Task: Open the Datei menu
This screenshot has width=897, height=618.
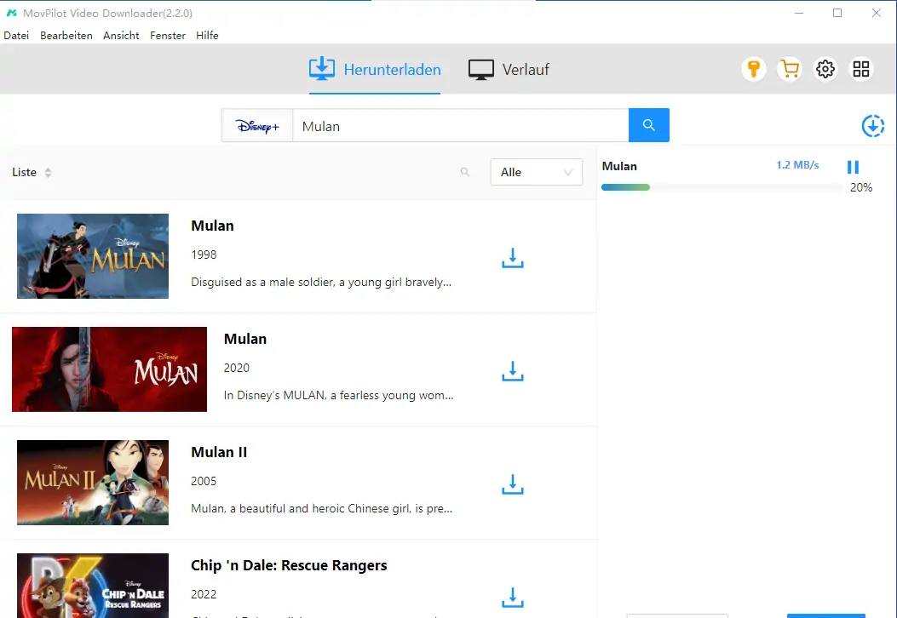Action: tap(16, 36)
